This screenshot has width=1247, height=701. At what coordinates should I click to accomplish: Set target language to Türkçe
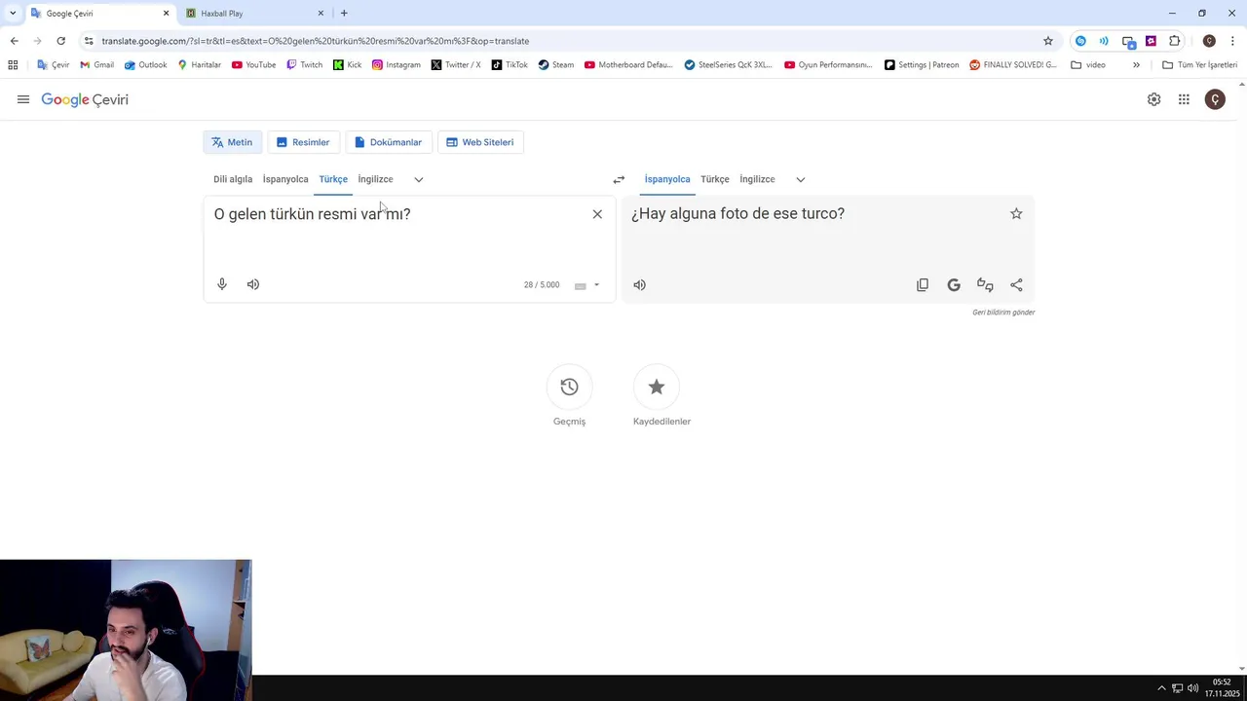(715, 179)
